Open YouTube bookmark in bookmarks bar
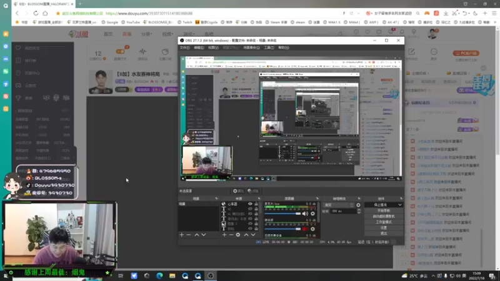The height and width of the screenshot is (281, 500). tap(131, 22)
